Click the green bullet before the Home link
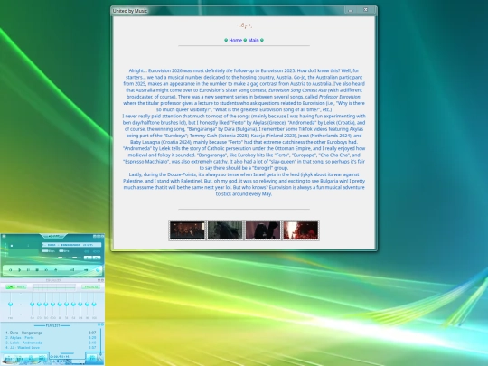 click(x=226, y=40)
